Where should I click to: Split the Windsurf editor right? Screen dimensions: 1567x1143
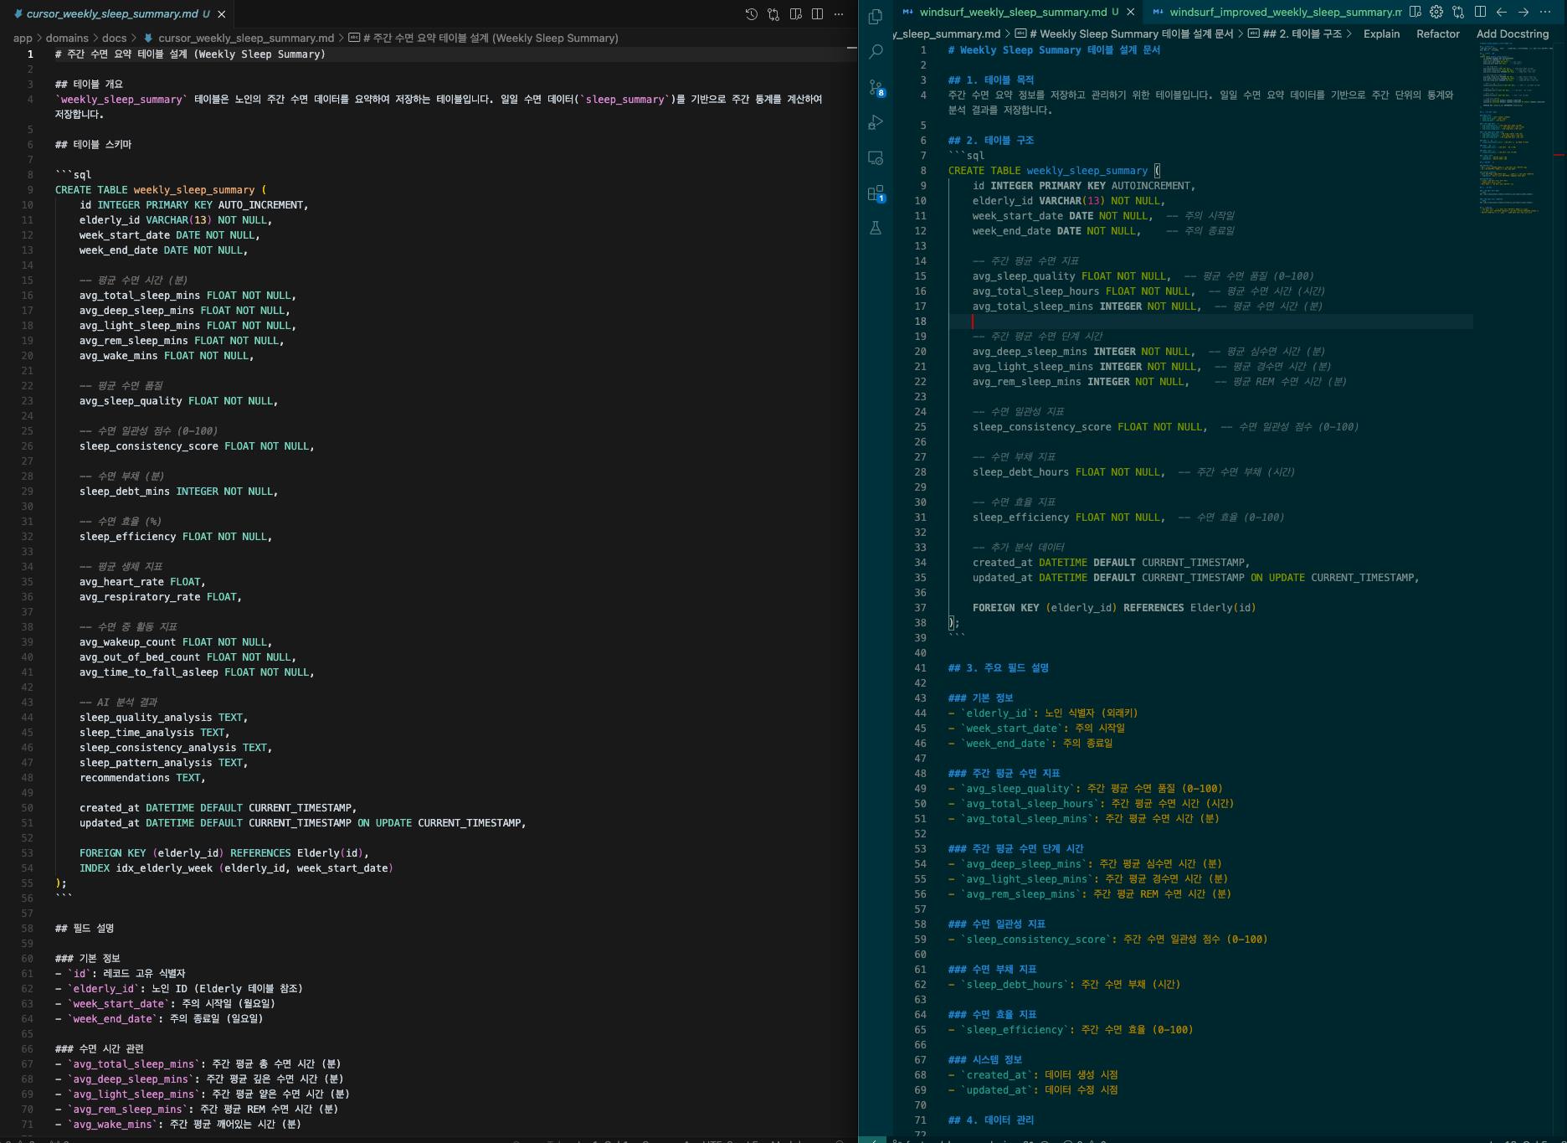[x=1480, y=12]
